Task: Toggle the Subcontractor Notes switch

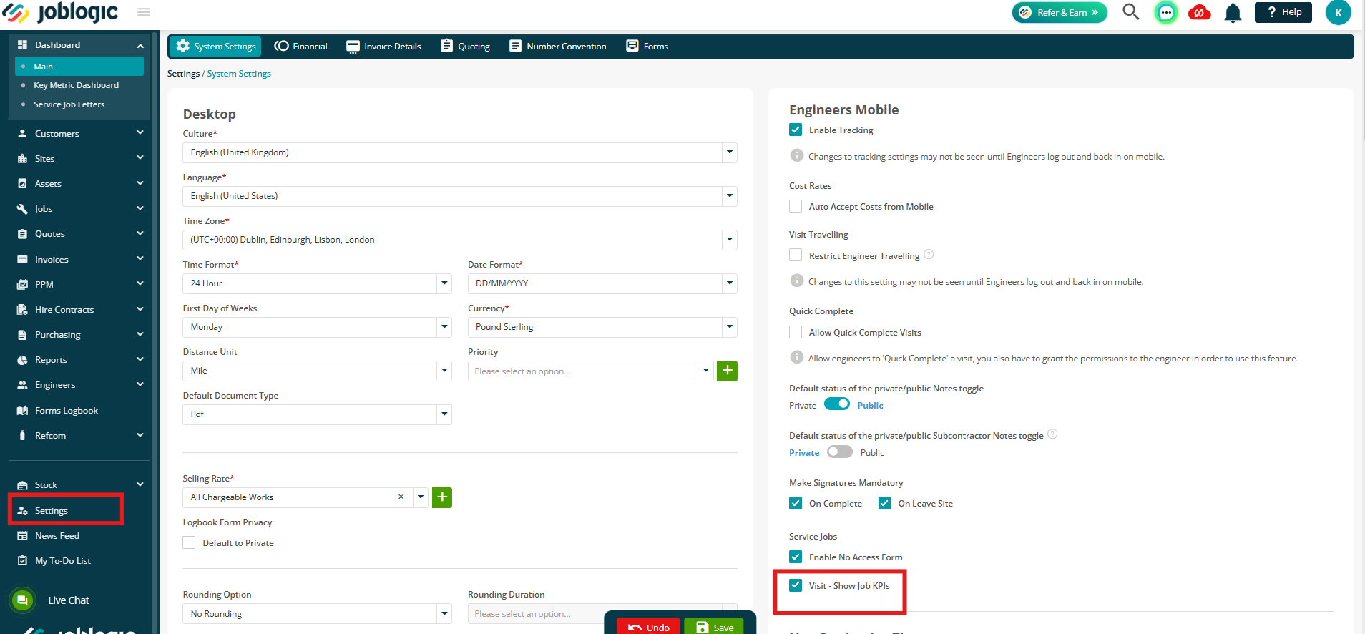Action: (x=840, y=452)
